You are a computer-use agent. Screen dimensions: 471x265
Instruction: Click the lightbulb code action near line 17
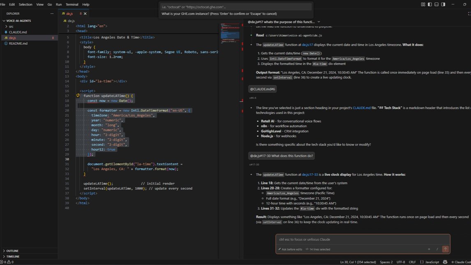pos(78,95)
